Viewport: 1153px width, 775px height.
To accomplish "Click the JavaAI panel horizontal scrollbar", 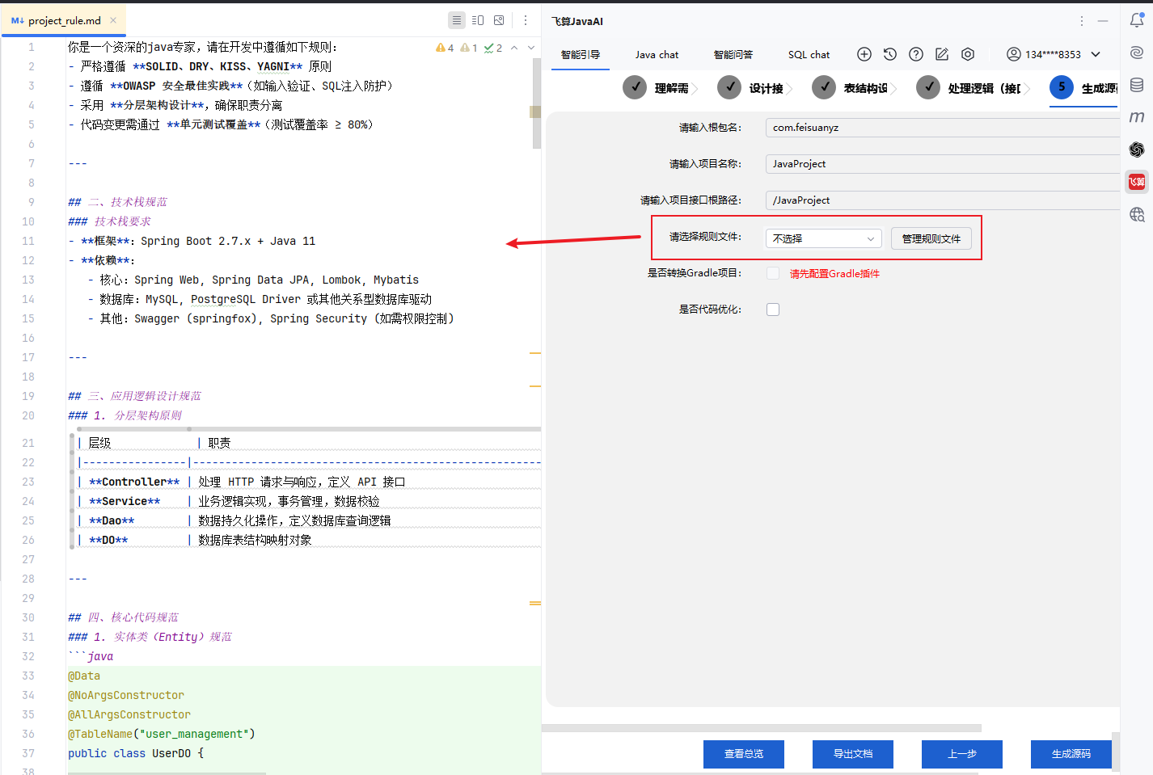I will 762,728.
